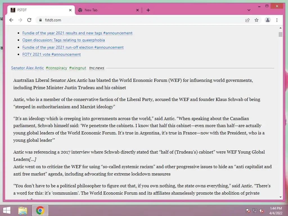Switch to the New Tab tab
This screenshot has width=288, height=216.
(x=108, y=10)
